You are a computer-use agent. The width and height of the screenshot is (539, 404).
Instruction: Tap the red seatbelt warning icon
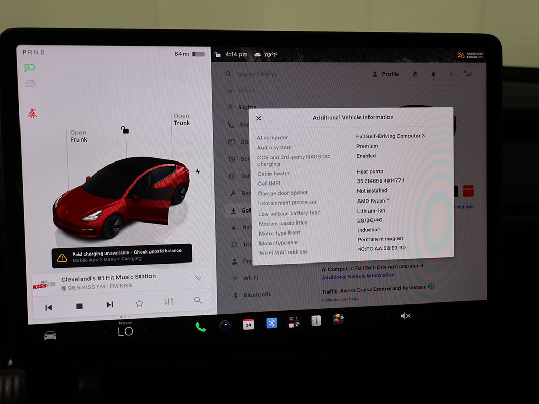[32, 113]
